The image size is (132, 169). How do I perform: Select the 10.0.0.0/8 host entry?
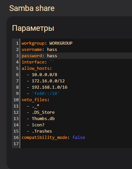[45, 75]
